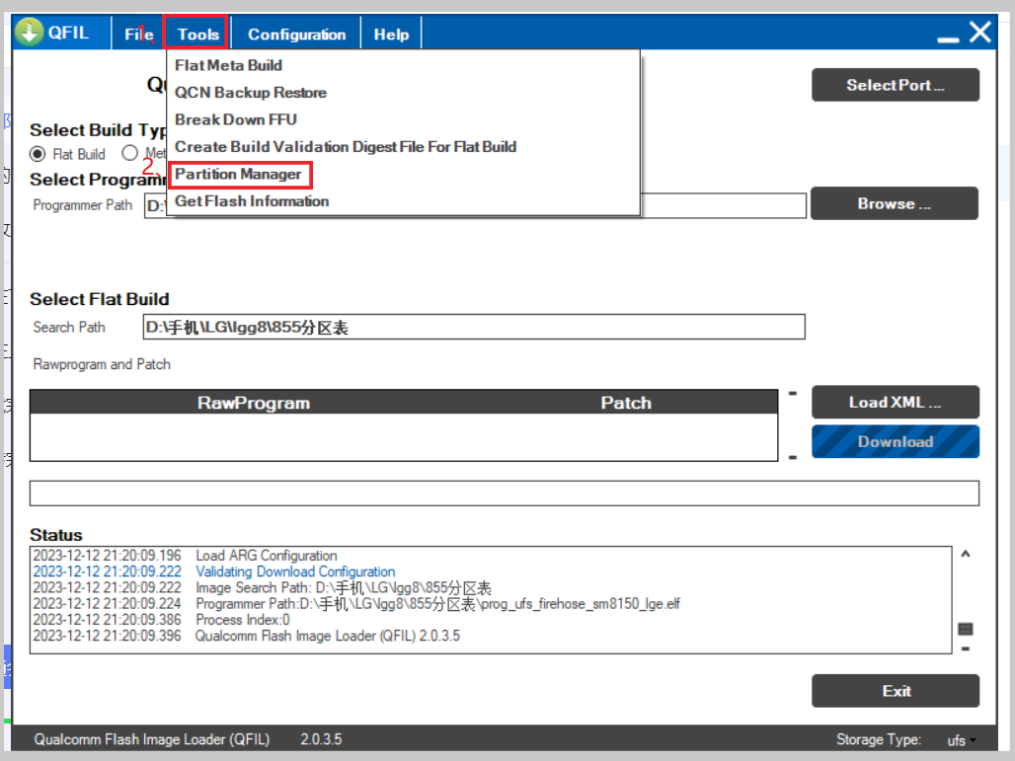Select the Meta Build radio button
The width and height of the screenshot is (1015, 761).
click(x=129, y=154)
